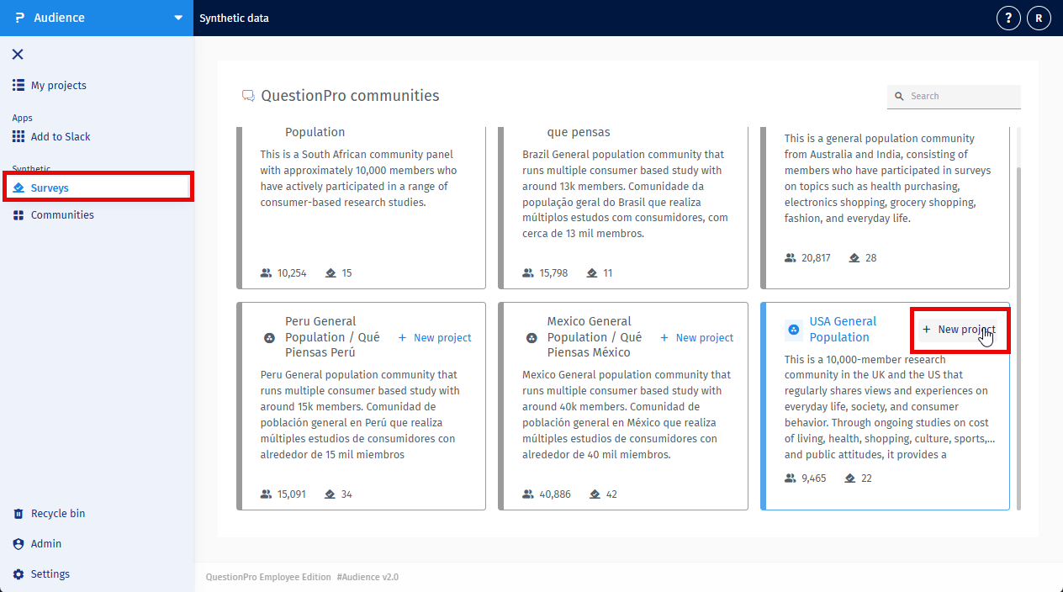This screenshot has height=592, width=1063.
Task: Click New project for USA General Population
Action: pos(960,330)
